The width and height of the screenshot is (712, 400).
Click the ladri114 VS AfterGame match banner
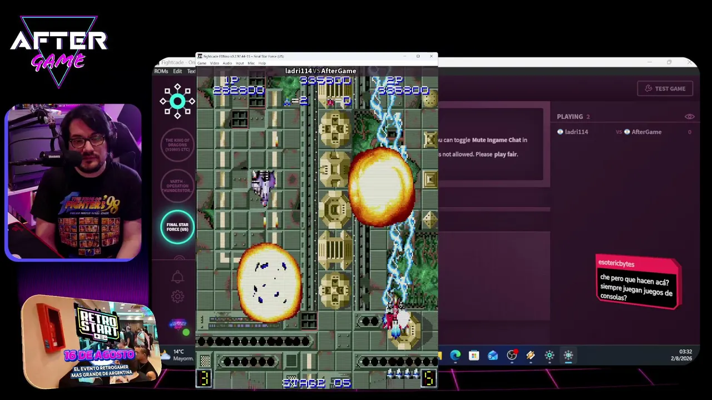[x=320, y=71]
